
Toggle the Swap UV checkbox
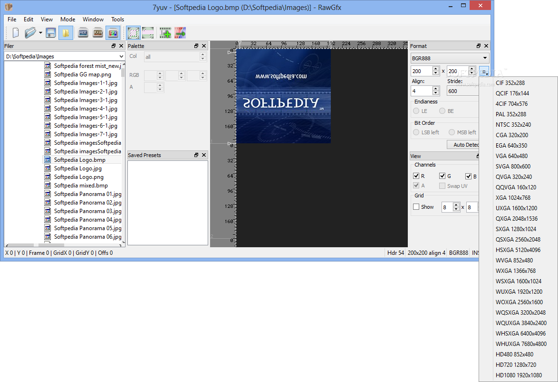click(x=442, y=186)
